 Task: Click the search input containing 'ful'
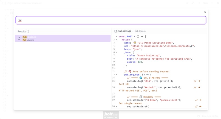click(x=111, y=20)
